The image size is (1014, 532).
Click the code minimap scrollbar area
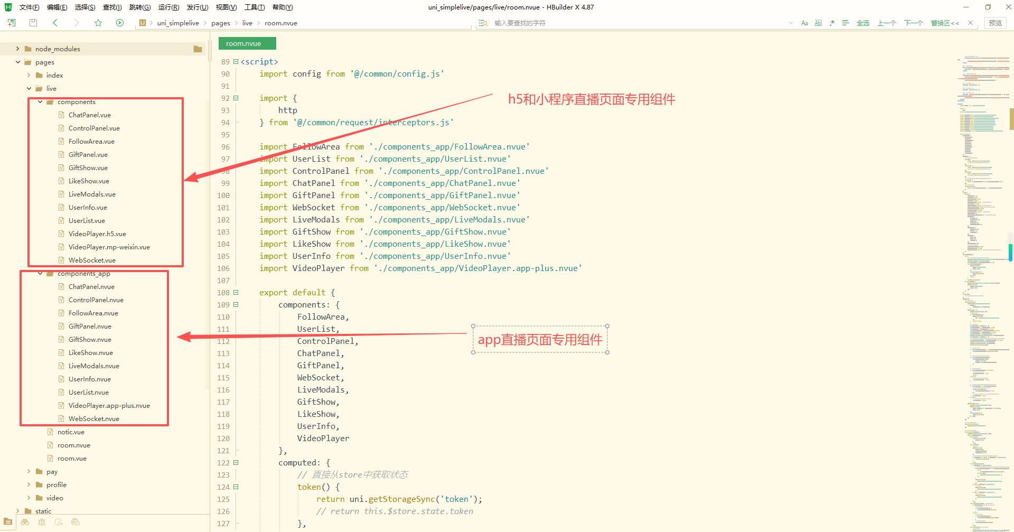click(x=983, y=264)
